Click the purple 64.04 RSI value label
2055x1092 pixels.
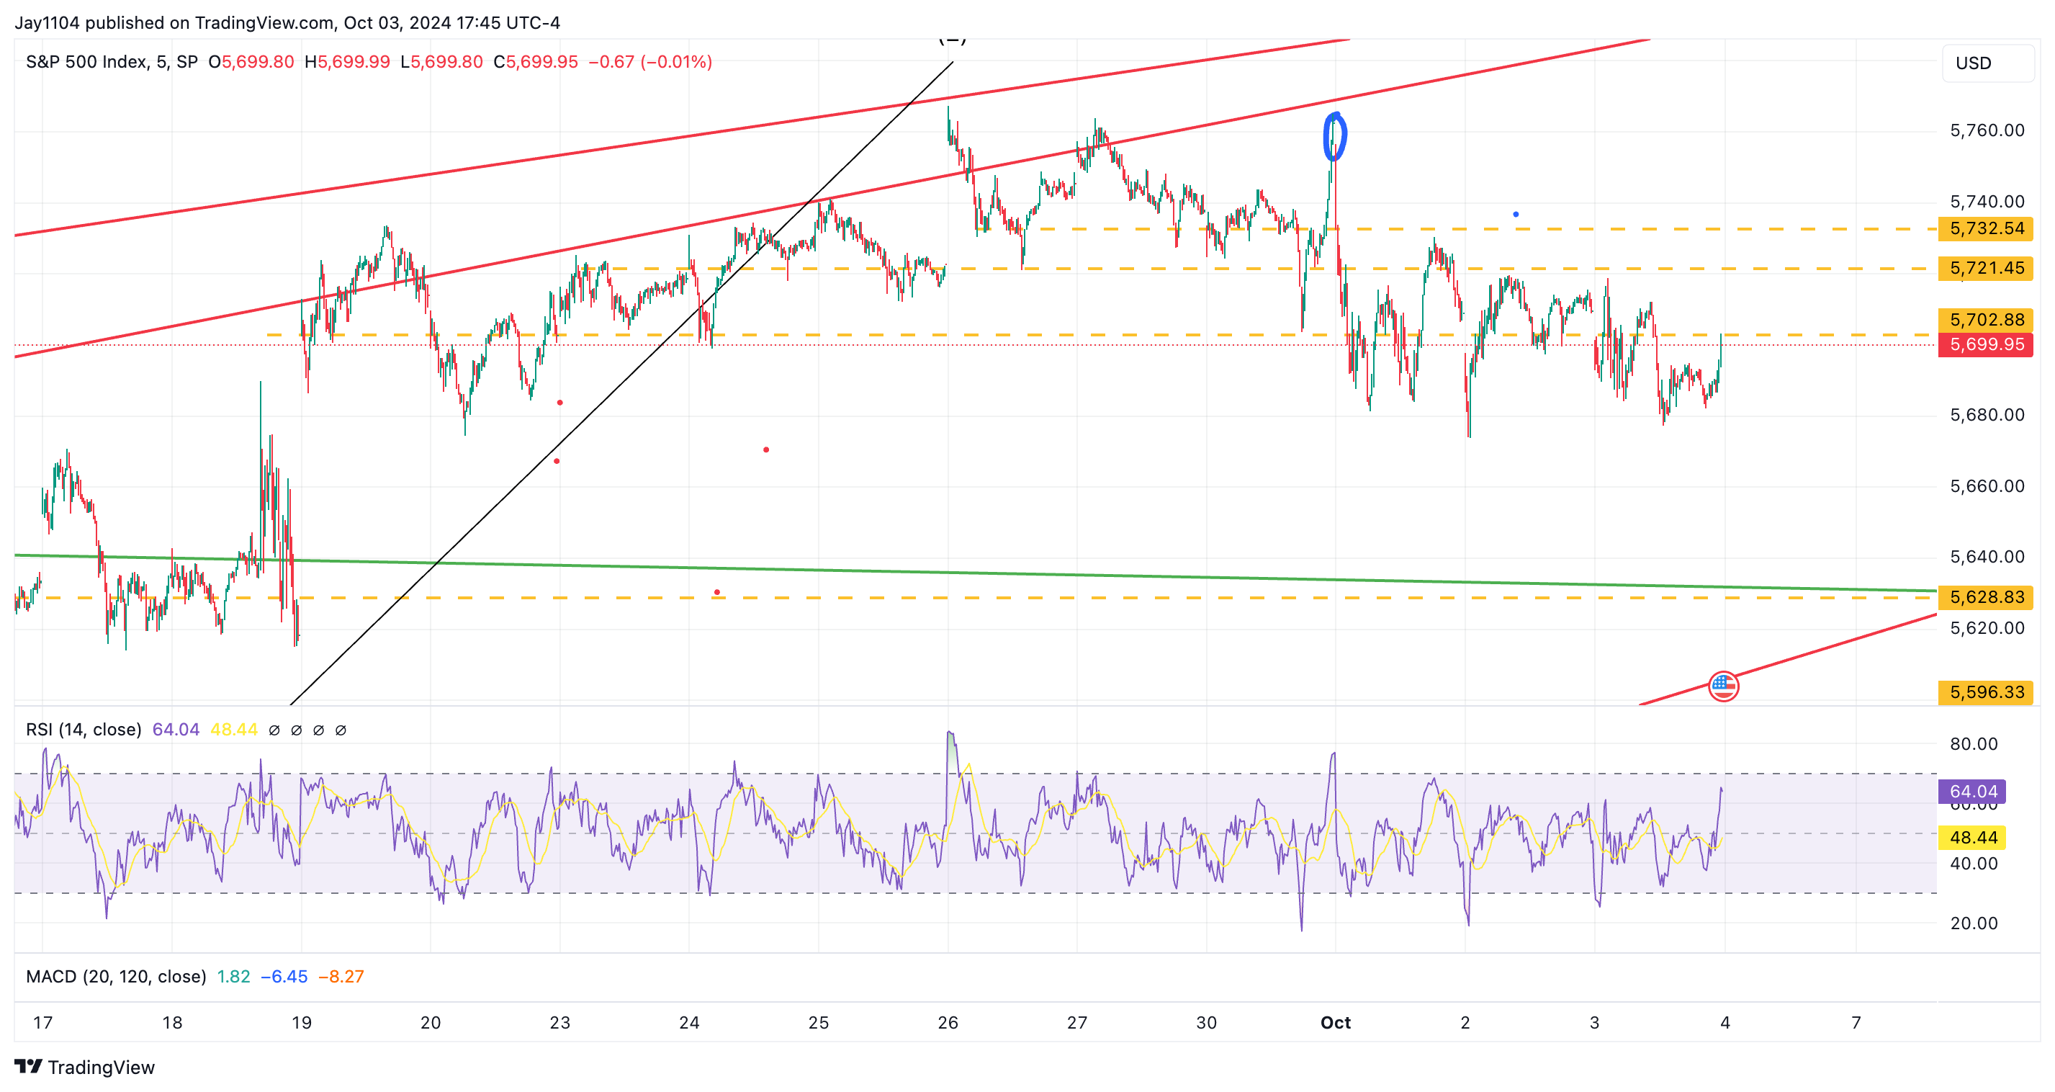pyautogui.click(x=1973, y=792)
